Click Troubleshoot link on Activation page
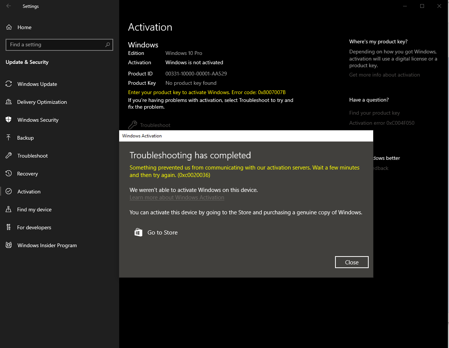 tap(155, 125)
